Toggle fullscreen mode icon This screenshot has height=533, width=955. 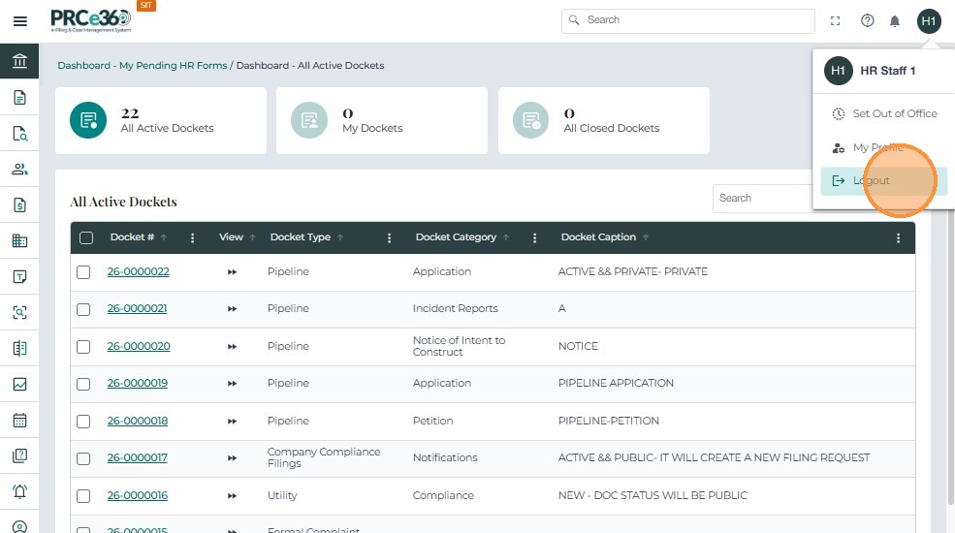pos(836,21)
